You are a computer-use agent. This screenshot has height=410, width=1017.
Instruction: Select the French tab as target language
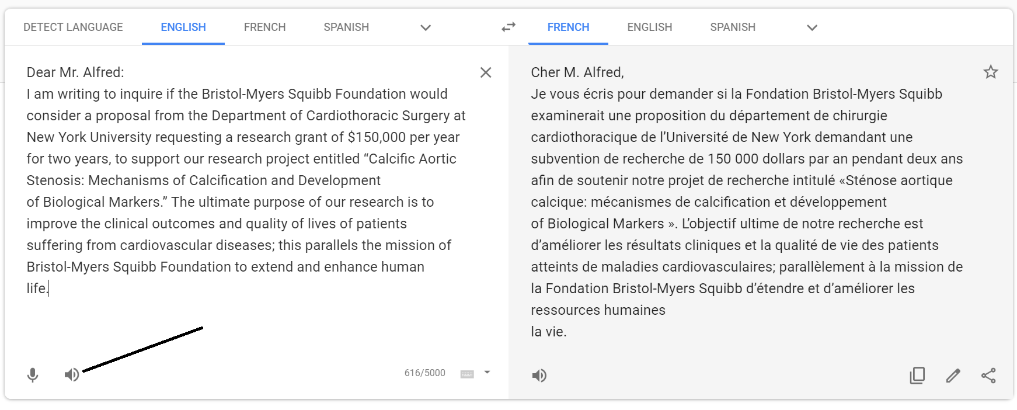tap(568, 27)
